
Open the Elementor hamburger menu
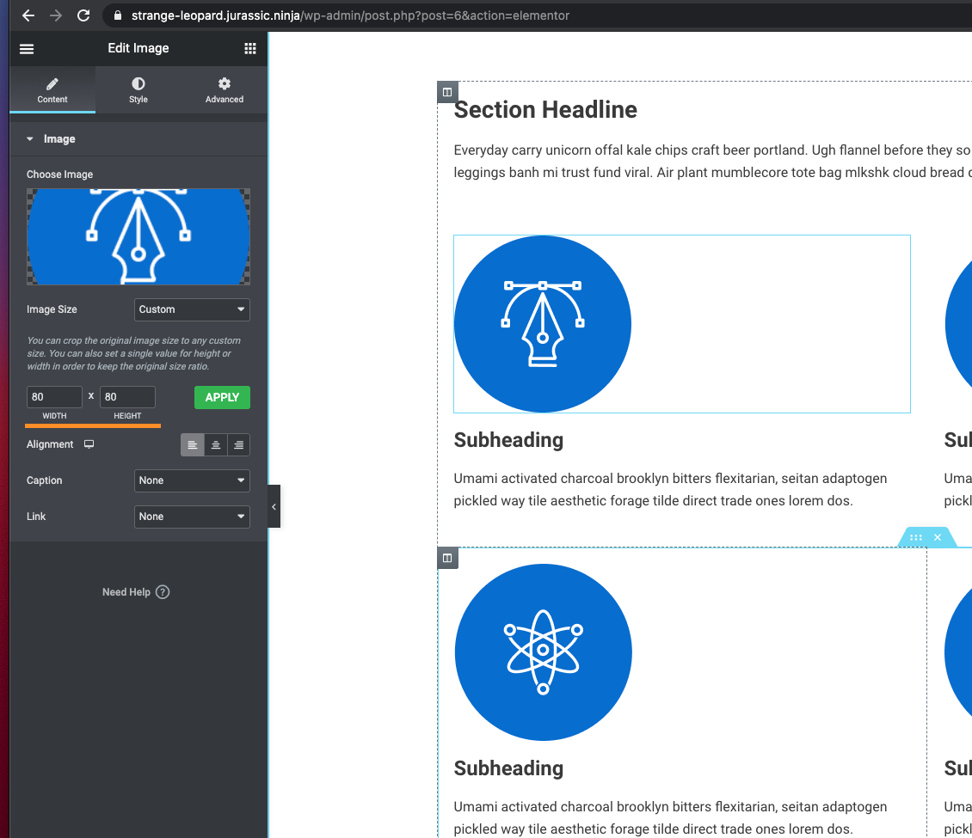pyautogui.click(x=27, y=49)
